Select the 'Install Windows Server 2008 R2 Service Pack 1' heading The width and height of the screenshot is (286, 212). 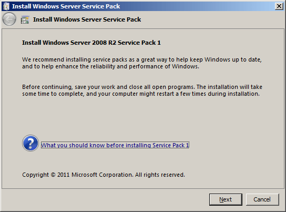(91, 43)
